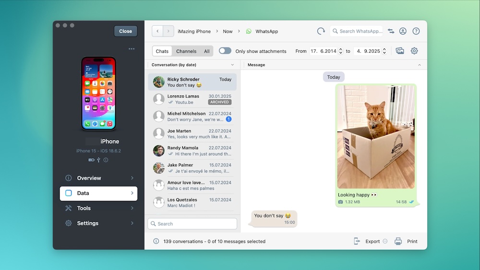Image resolution: width=480 pixels, height=270 pixels.
Task: Click Randy Mamola's profile picture
Action: (159, 151)
